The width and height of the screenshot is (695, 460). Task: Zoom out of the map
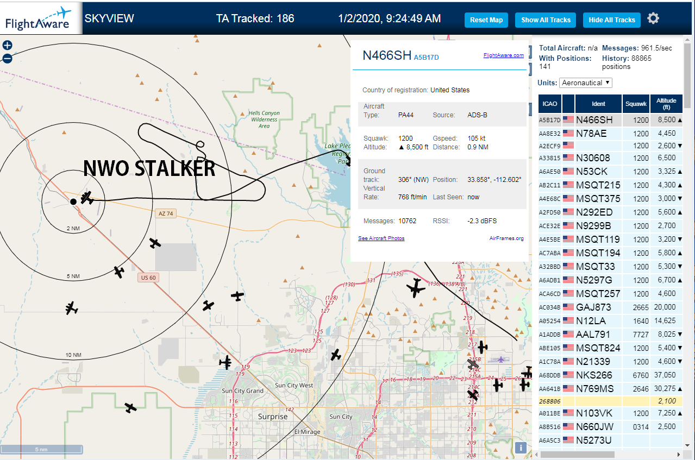coord(7,58)
